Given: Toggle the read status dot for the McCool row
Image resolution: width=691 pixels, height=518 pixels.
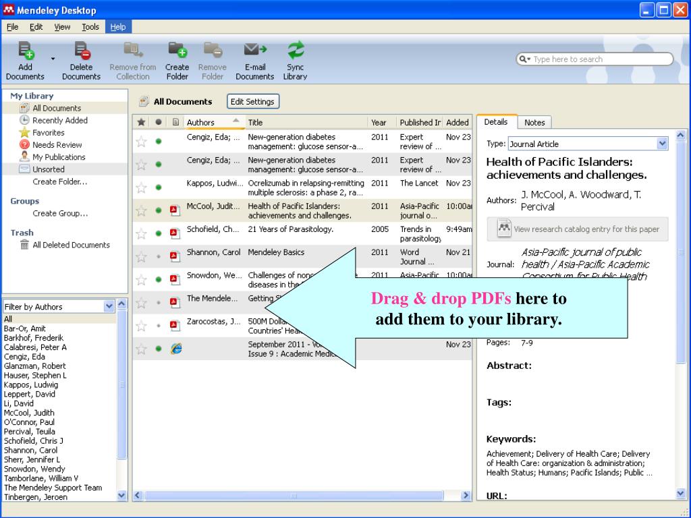Looking at the screenshot, I should [x=159, y=210].
